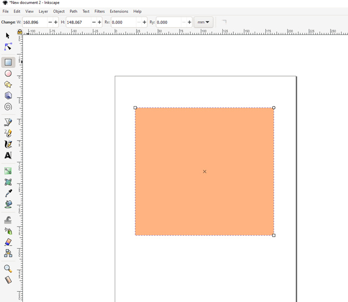Select the Eraser tool
Image resolution: width=348 pixels, height=302 pixels.
pos(8,242)
